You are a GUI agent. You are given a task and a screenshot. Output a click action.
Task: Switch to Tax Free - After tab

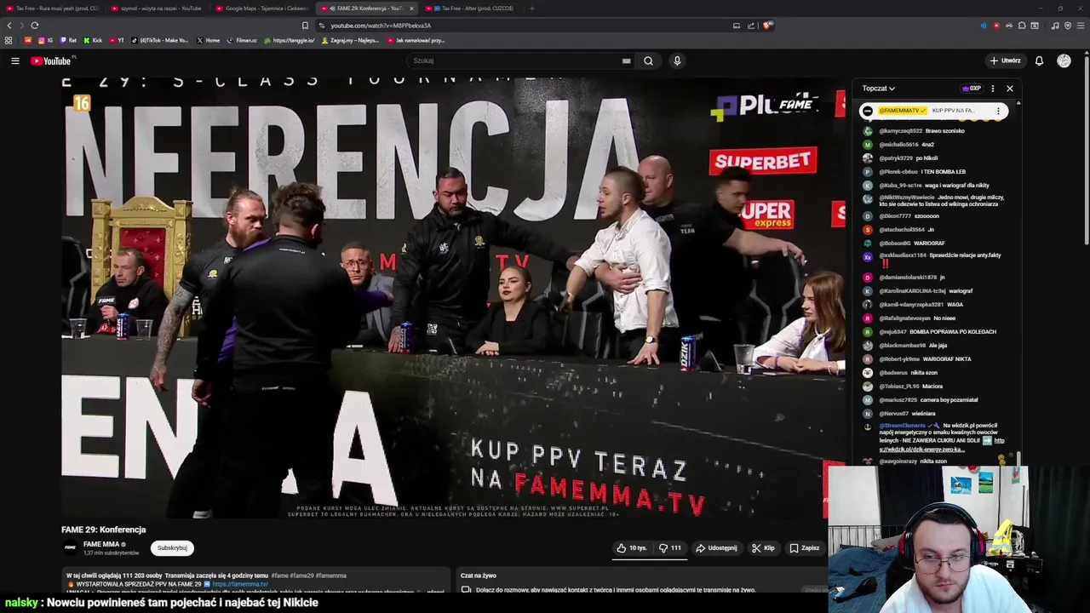pos(472,9)
